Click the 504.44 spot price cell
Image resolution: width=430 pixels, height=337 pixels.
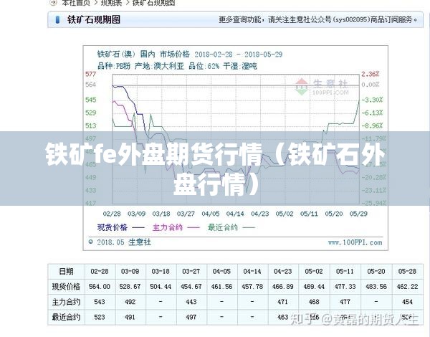[161, 287]
